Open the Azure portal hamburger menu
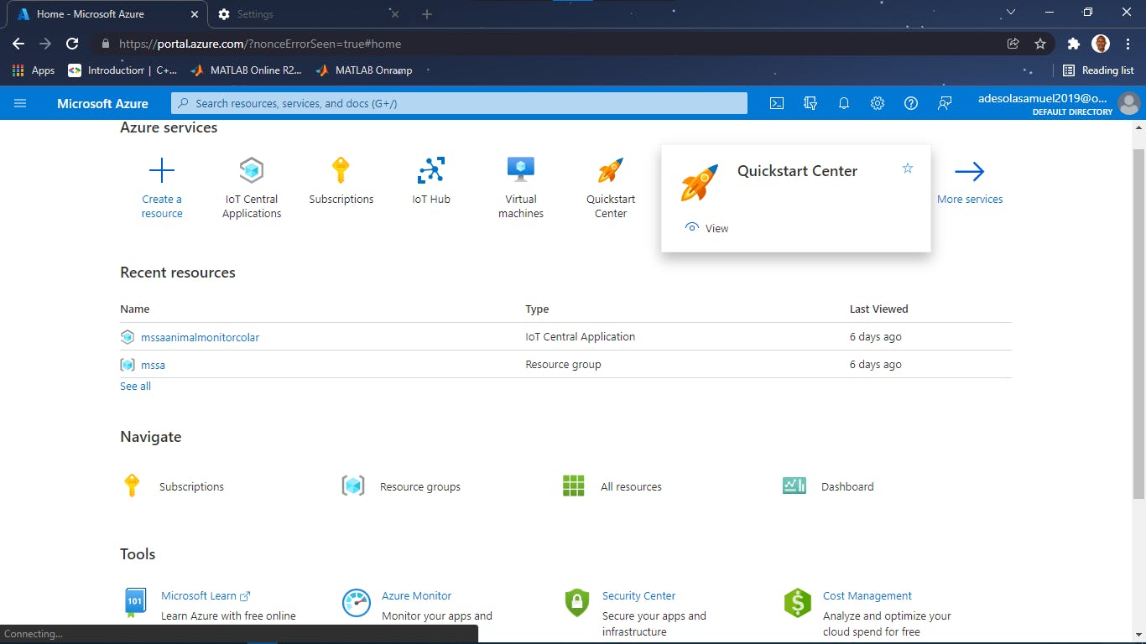Image resolution: width=1146 pixels, height=644 pixels. (x=20, y=103)
